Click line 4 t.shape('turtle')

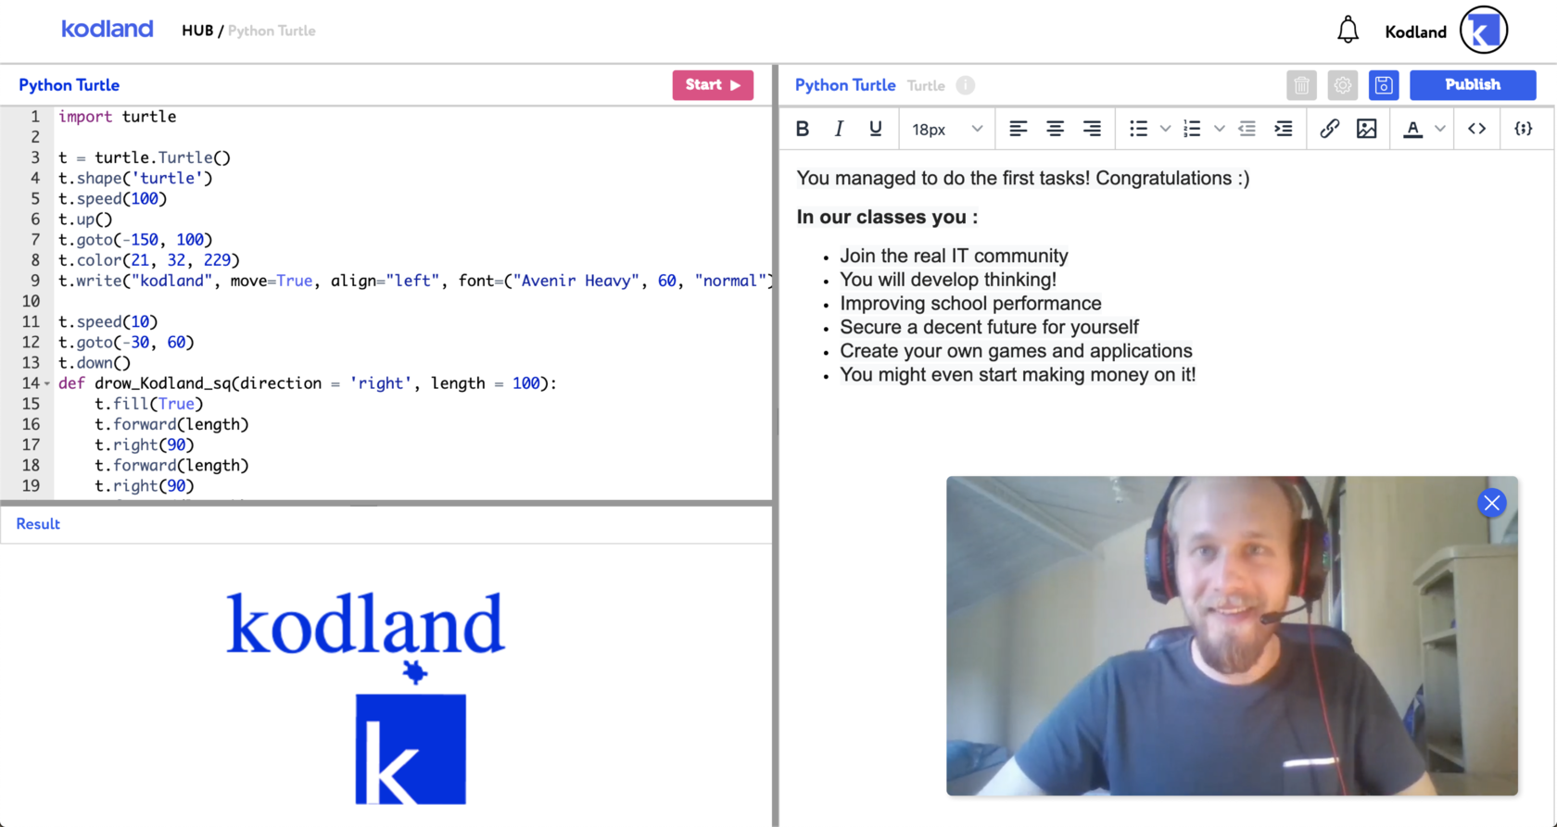click(x=135, y=178)
